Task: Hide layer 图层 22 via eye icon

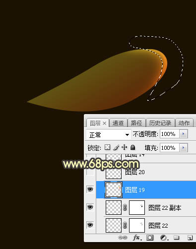Action: 90,225
